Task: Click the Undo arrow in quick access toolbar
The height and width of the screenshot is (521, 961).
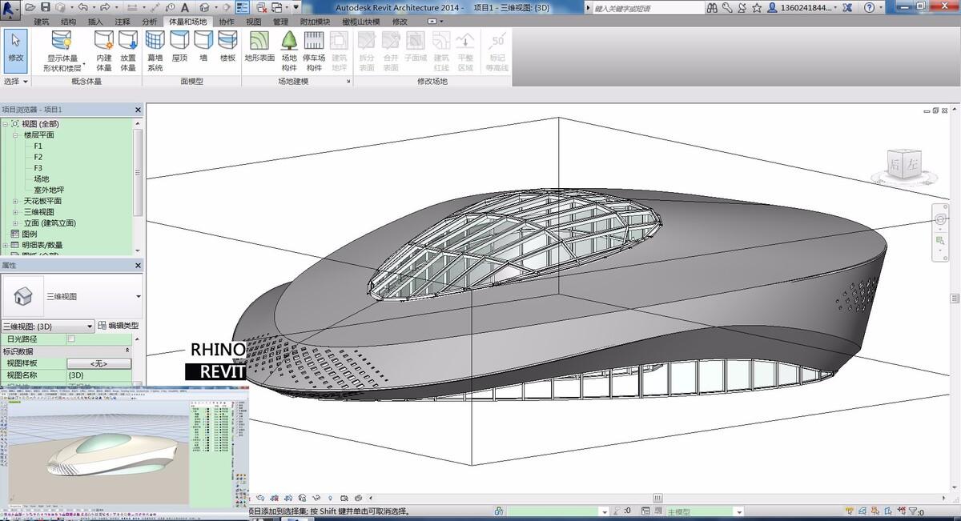Action: click(x=82, y=7)
